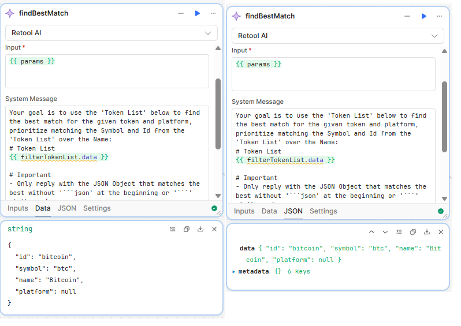
Task: Select the JSON tab in right block
Action: pos(293,211)
